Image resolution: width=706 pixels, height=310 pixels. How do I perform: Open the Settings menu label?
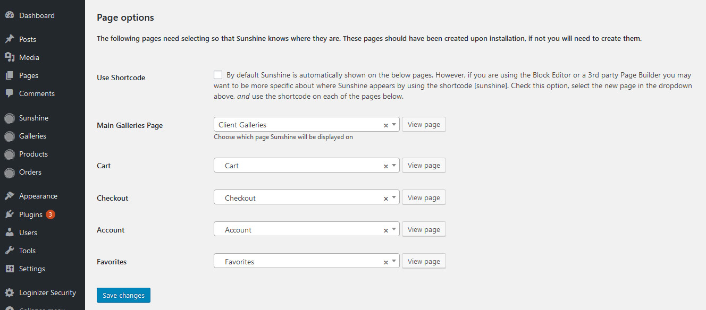point(32,269)
